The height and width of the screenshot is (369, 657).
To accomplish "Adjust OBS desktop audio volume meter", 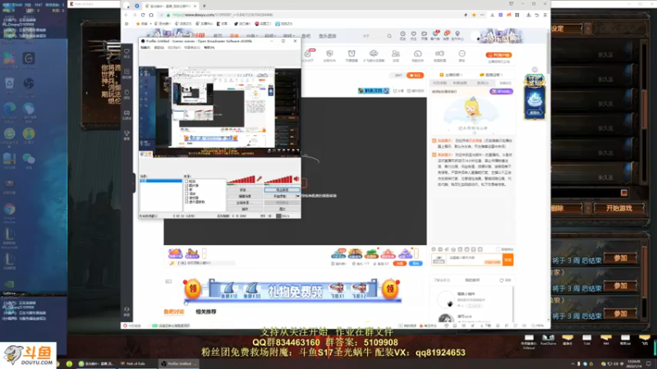I will click(278, 180).
